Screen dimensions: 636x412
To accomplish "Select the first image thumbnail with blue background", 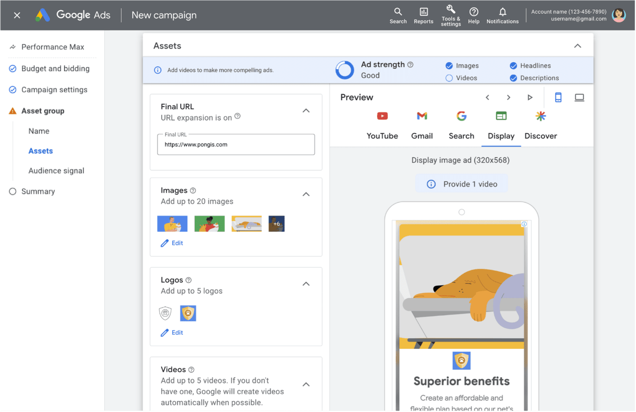I will click(x=172, y=224).
